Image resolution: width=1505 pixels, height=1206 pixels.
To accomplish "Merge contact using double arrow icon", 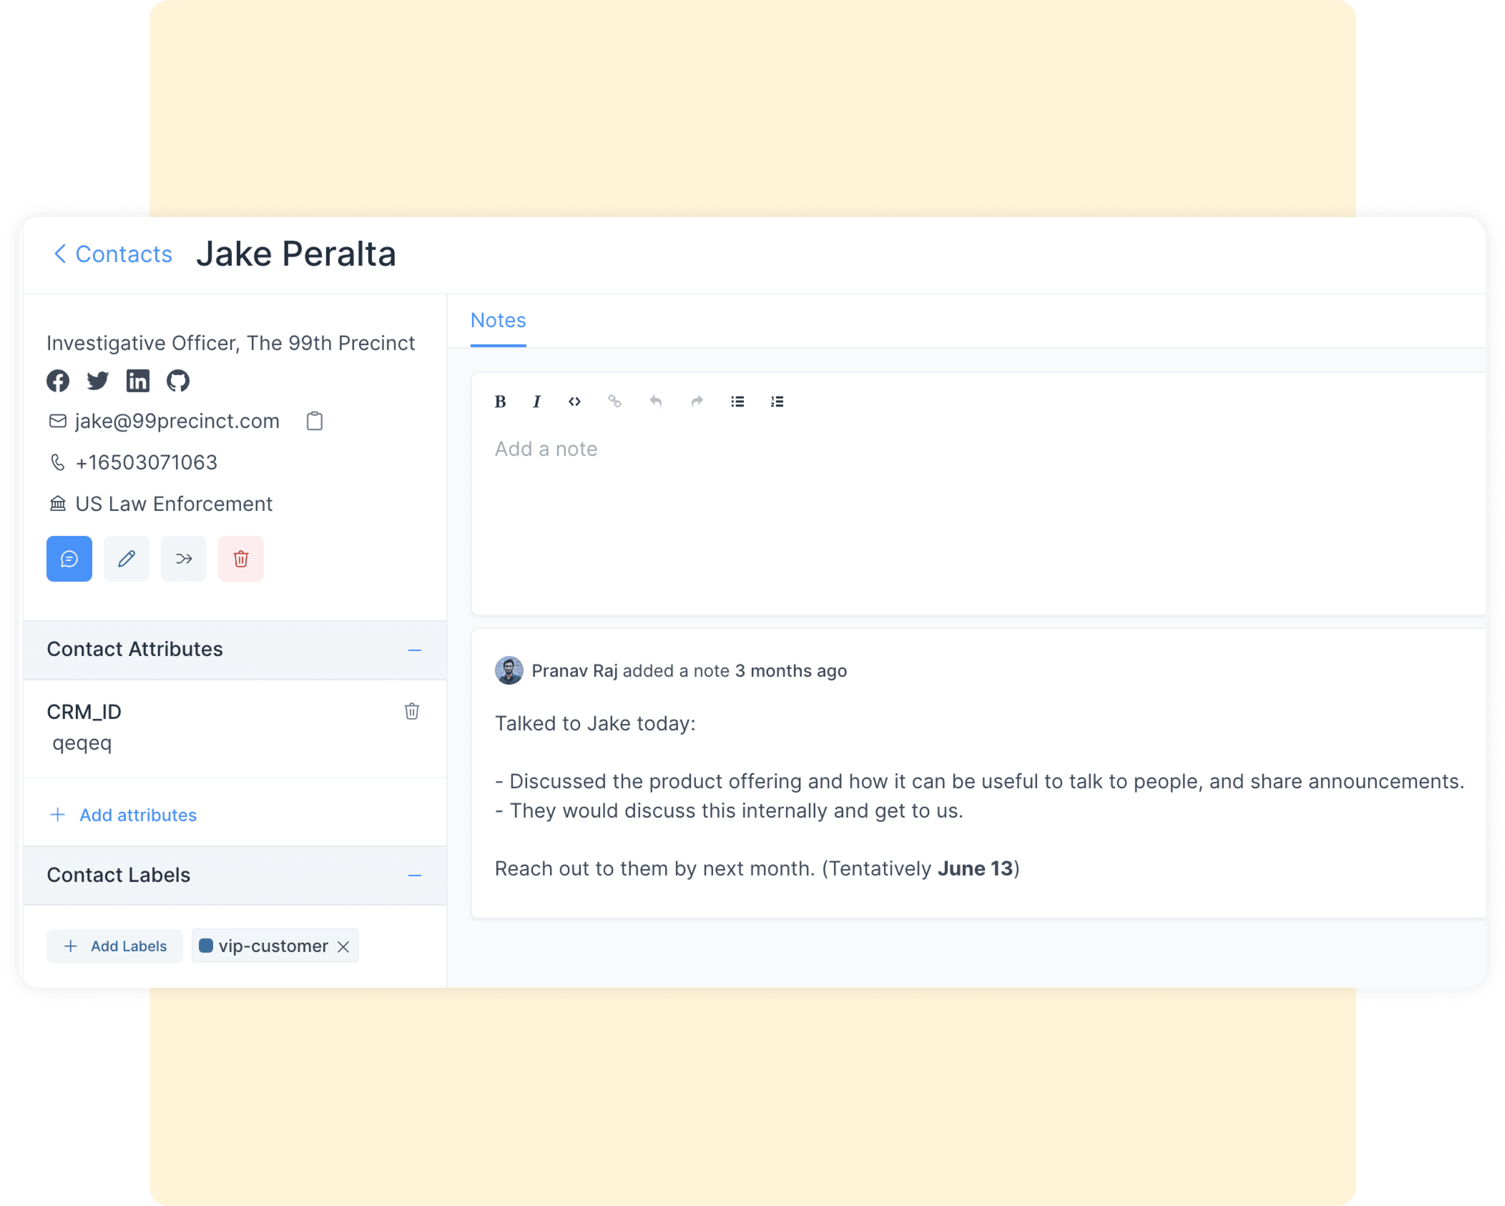I will [183, 558].
